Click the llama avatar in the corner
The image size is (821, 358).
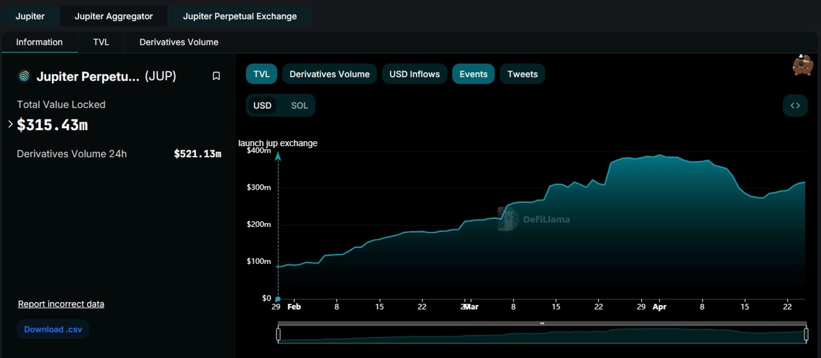(x=802, y=65)
